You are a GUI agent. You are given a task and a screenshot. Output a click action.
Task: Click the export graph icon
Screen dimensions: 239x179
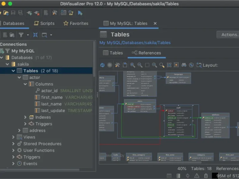point(125,65)
